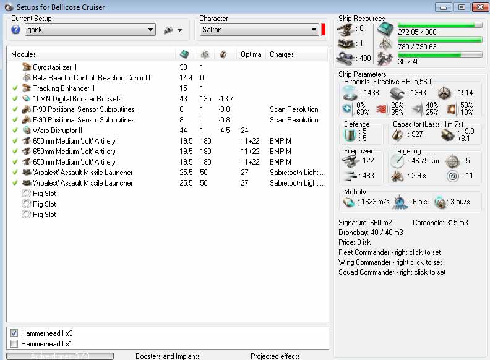Click the blue help question mark icon
Screen dimensions: 490x360
[16, 30]
